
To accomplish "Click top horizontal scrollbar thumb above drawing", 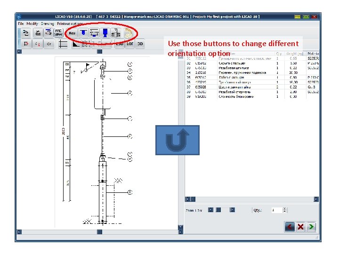I will pyautogui.click(x=100, y=51).
